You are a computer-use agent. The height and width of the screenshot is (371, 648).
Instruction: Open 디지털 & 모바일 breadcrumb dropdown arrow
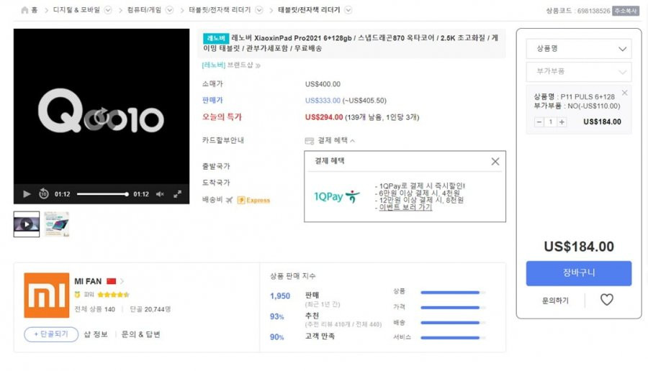[108, 10]
